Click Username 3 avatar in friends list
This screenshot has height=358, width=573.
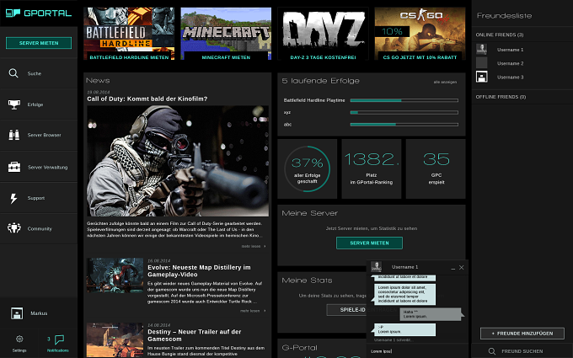pyautogui.click(x=481, y=77)
